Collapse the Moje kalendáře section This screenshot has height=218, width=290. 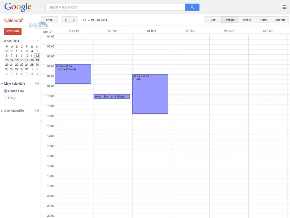pyautogui.click(x=2, y=84)
